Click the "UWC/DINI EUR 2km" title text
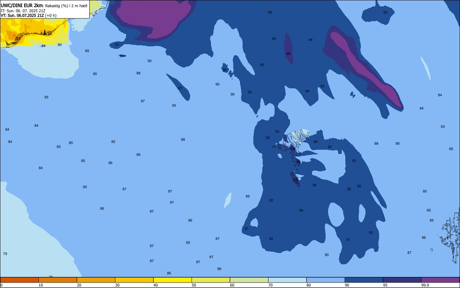 (22, 5)
